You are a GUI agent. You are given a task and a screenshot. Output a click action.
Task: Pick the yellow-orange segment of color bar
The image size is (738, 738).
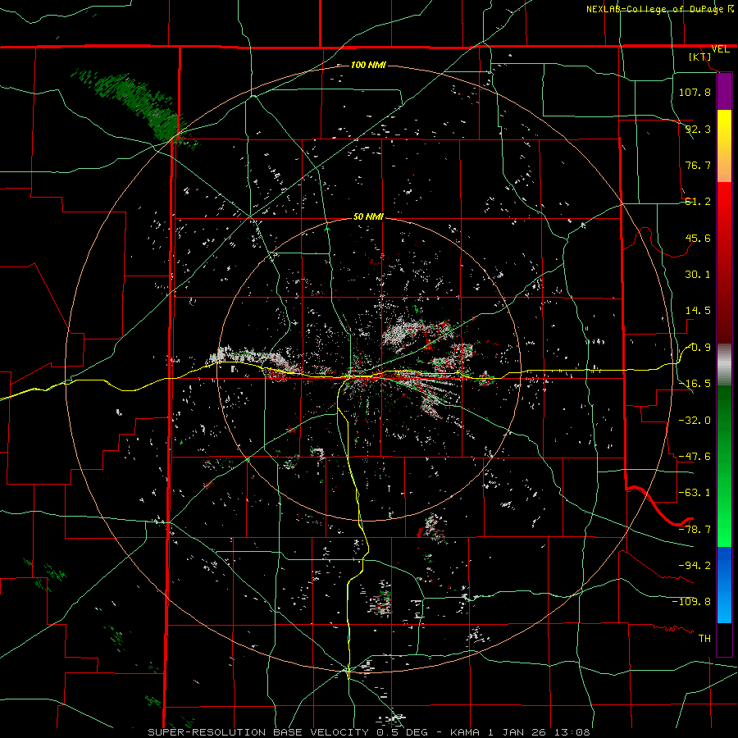[x=724, y=146]
